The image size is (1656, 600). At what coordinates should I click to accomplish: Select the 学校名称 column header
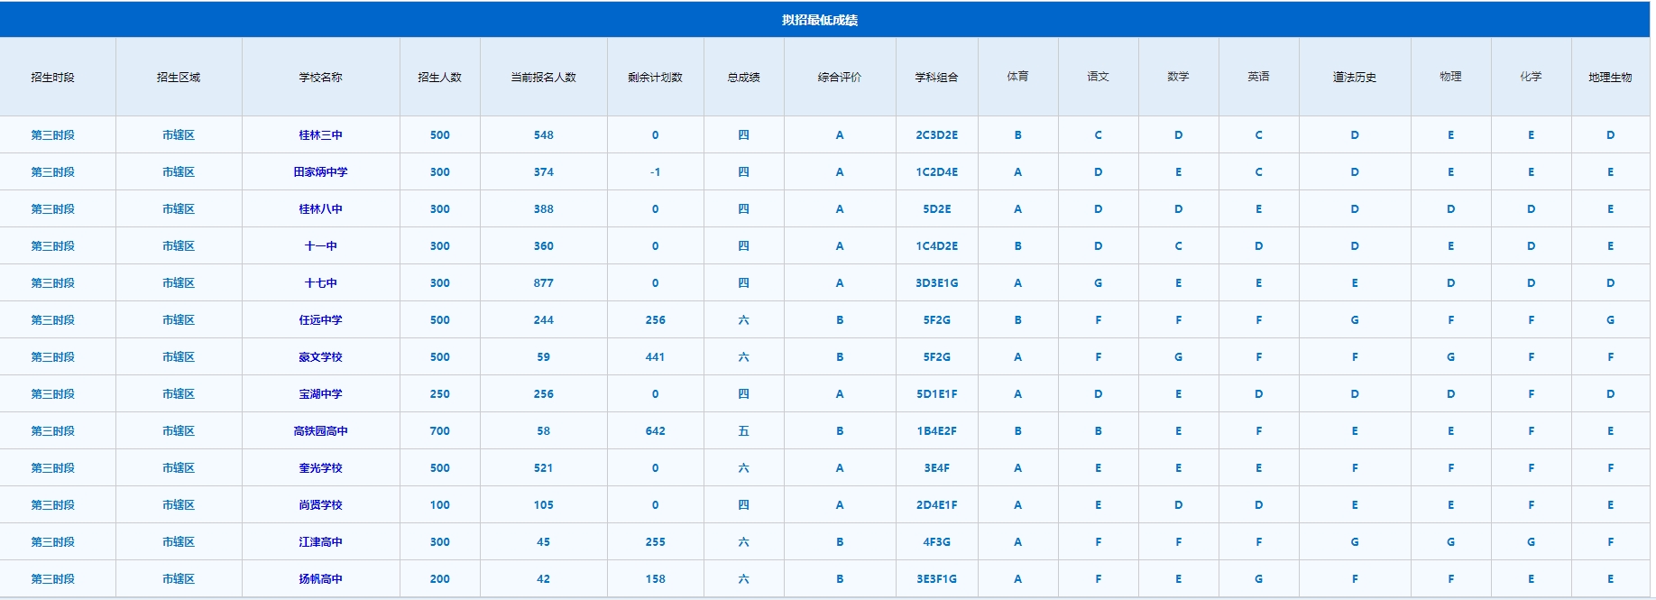[x=320, y=78]
